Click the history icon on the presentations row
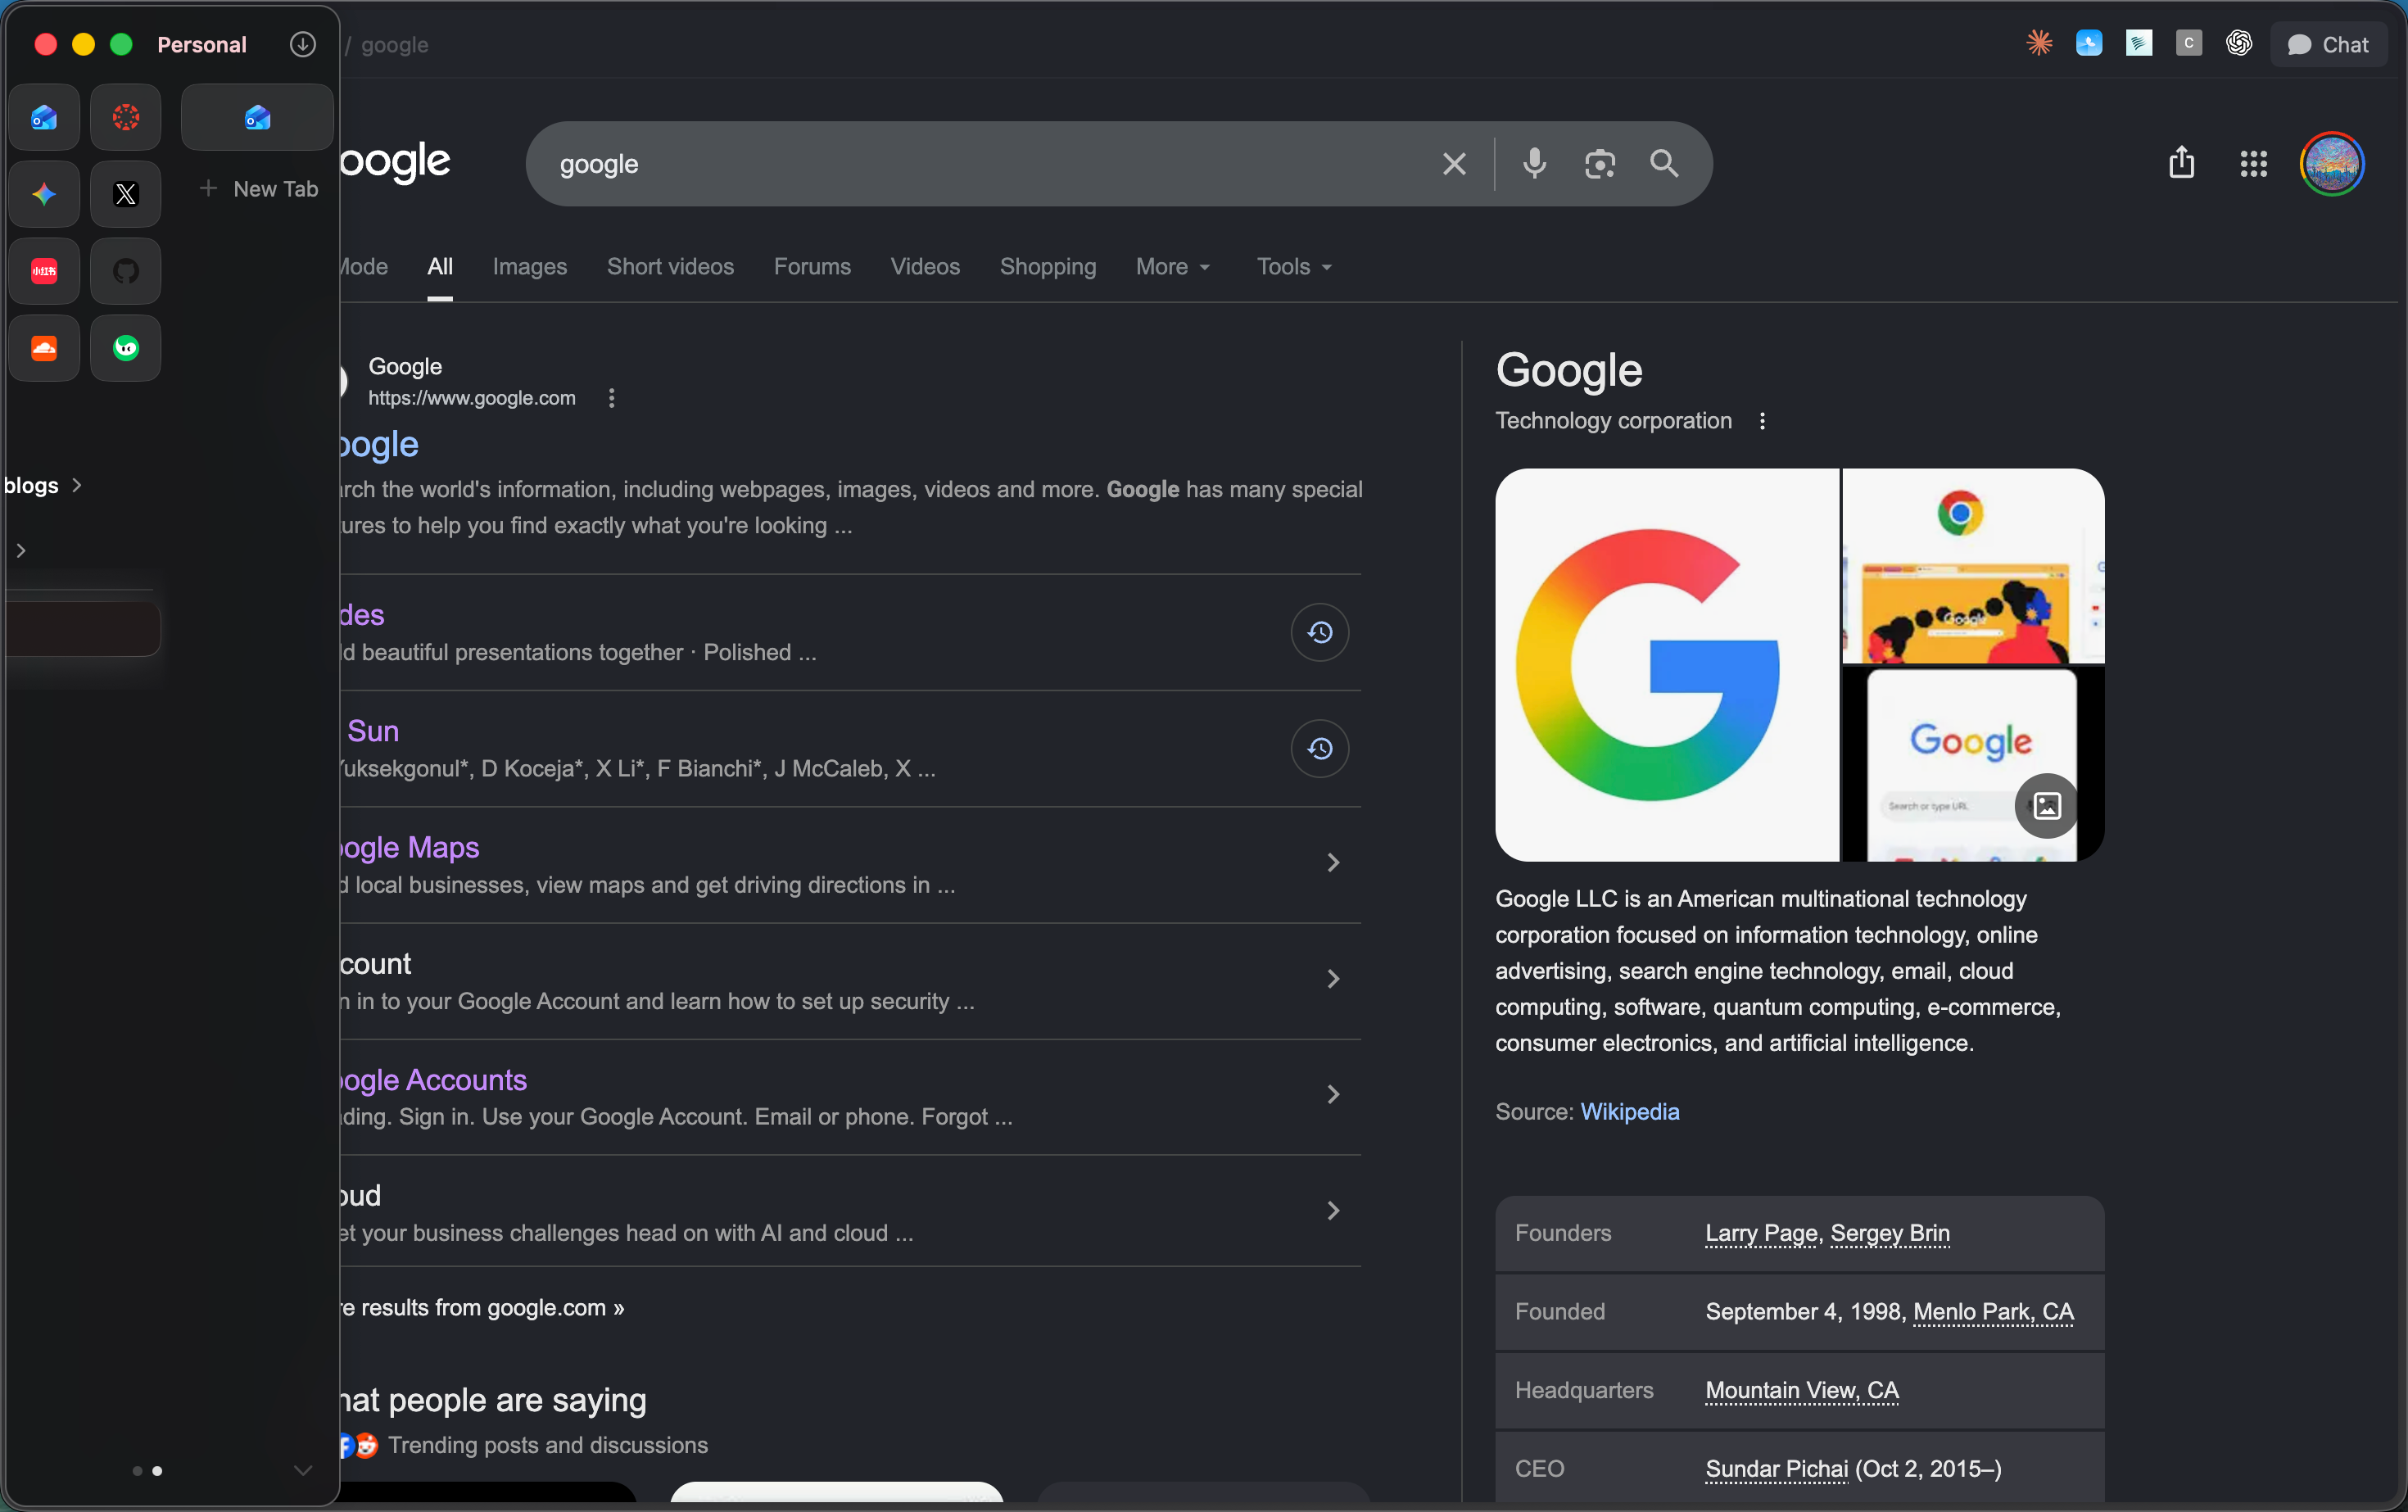The image size is (2408, 1512). coord(1320,632)
